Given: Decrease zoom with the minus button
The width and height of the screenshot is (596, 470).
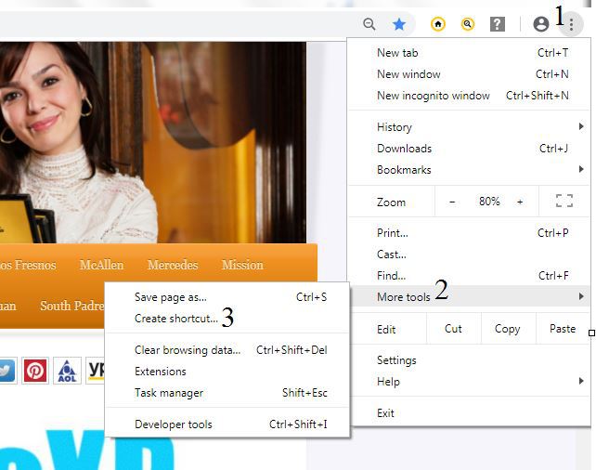Looking at the screenshot, I should click(452, 202).
